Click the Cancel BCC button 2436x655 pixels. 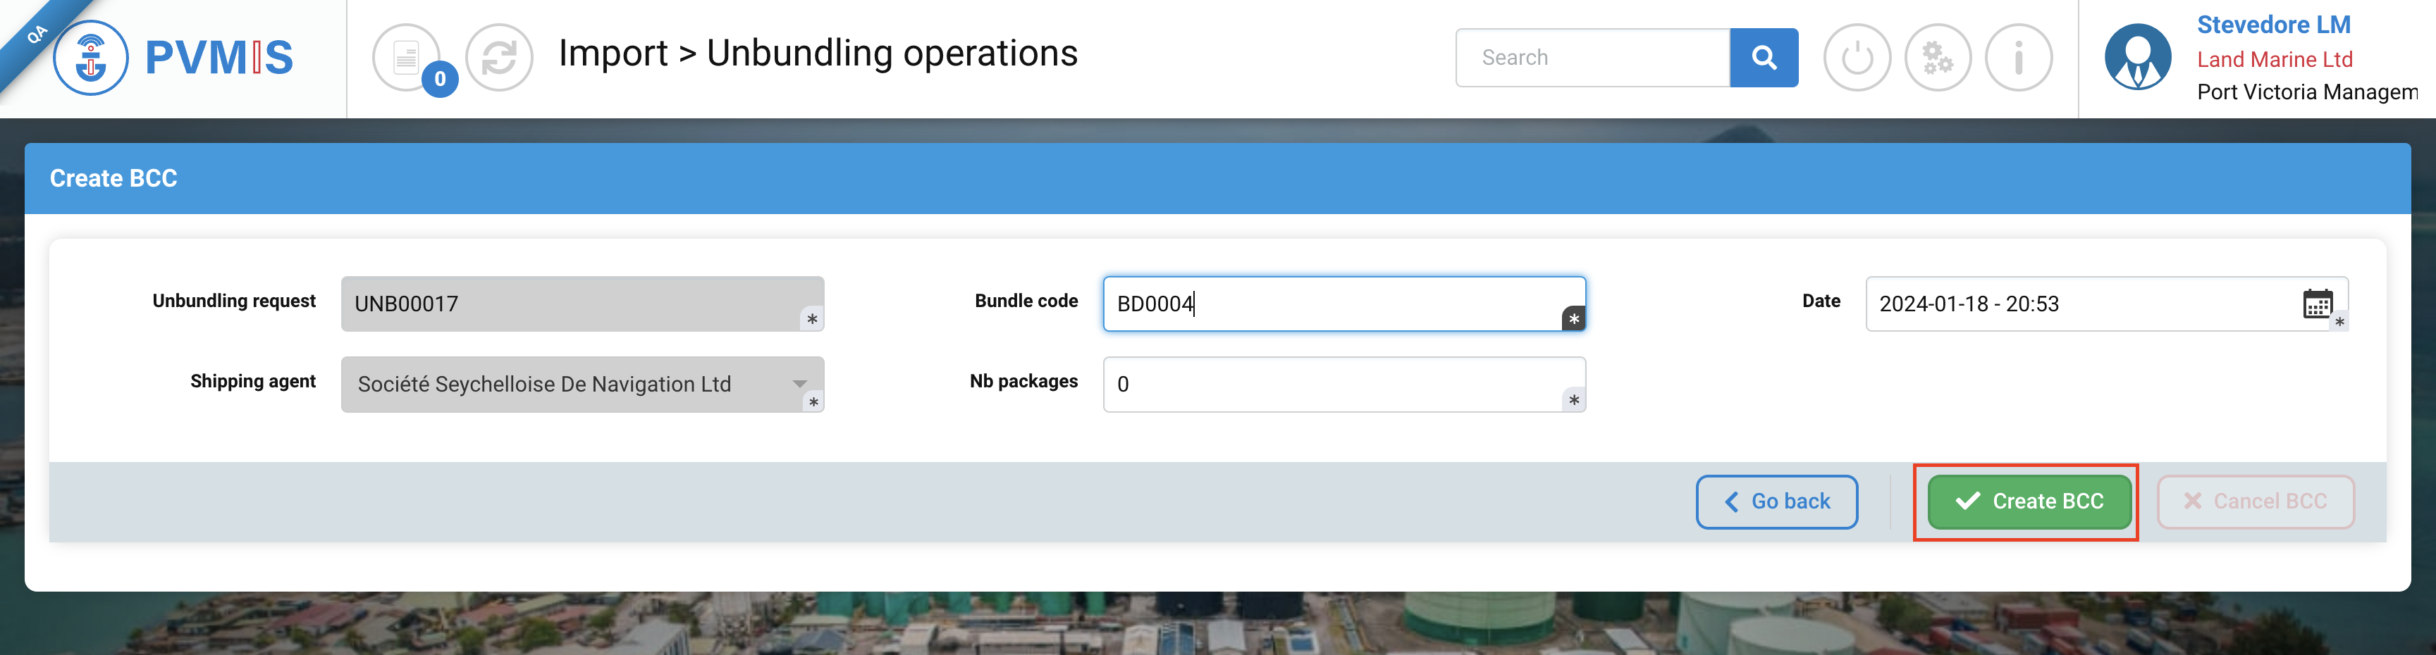coord(2254,501)
